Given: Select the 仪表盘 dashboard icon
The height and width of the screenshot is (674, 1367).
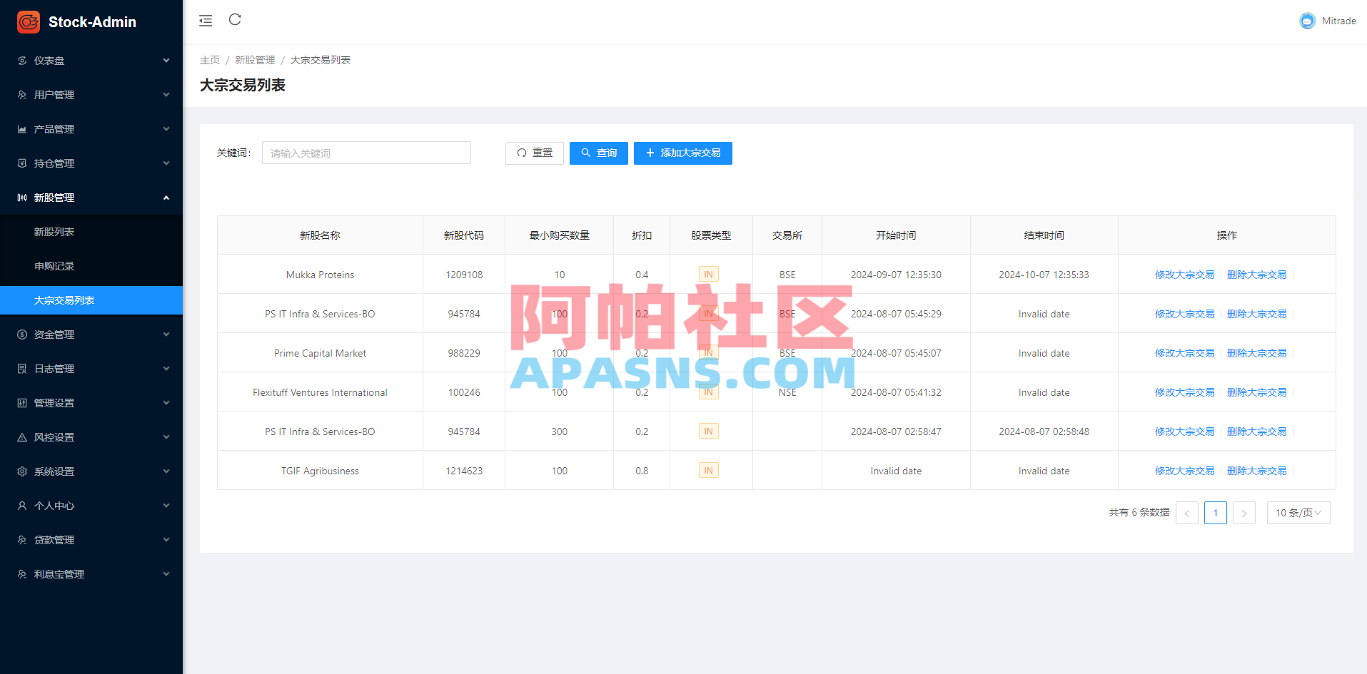Looking at the screenshot, I should 21,61.
